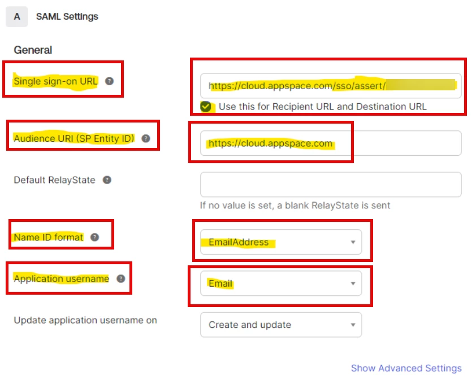Click Update application username on label
Screen dimensions: 476x385
85,320
